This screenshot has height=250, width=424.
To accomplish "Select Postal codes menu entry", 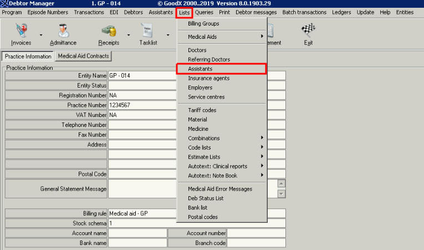I will click(x=222, y=217).
